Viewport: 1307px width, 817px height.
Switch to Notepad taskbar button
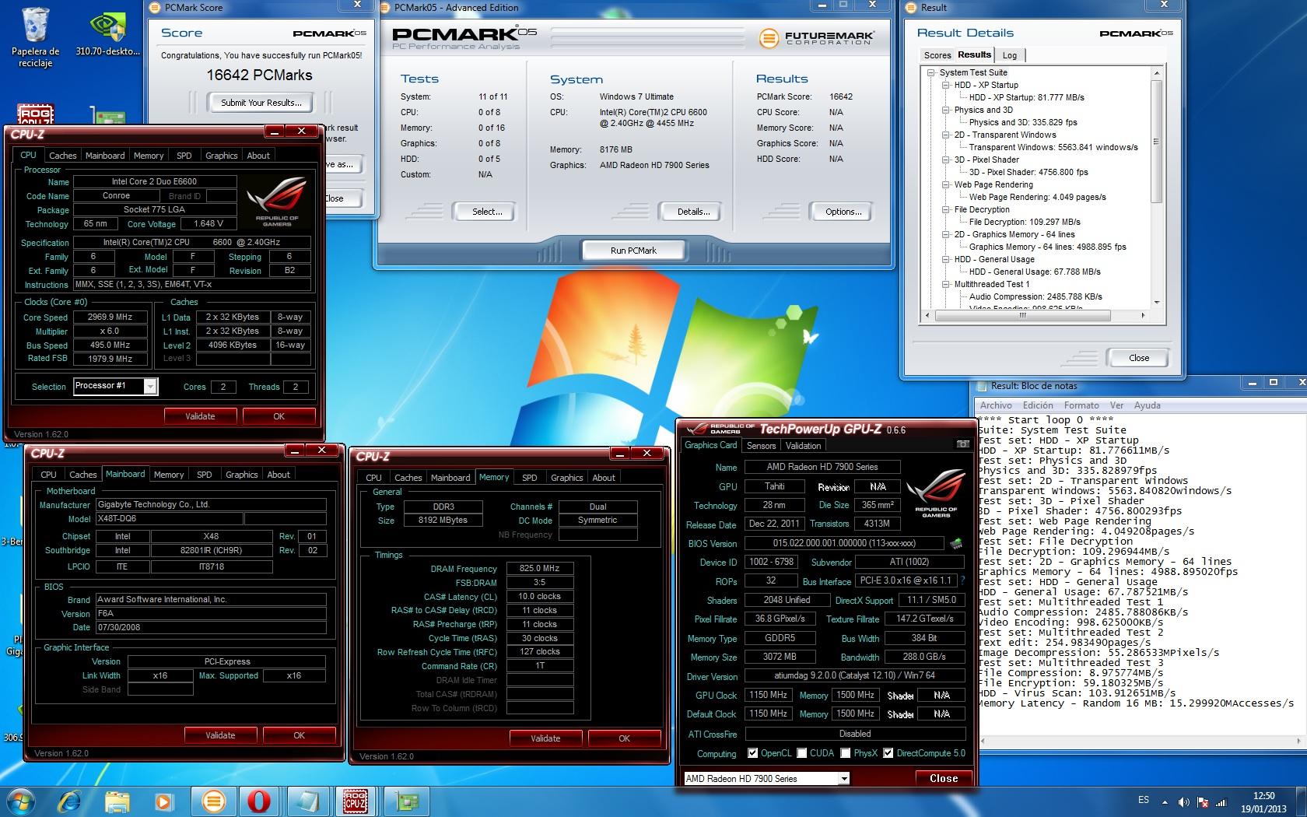click(307, 801)
